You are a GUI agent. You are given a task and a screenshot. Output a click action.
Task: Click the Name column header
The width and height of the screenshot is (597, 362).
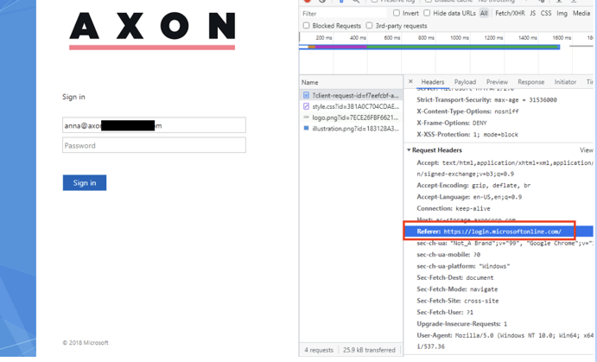coord(351,82)
